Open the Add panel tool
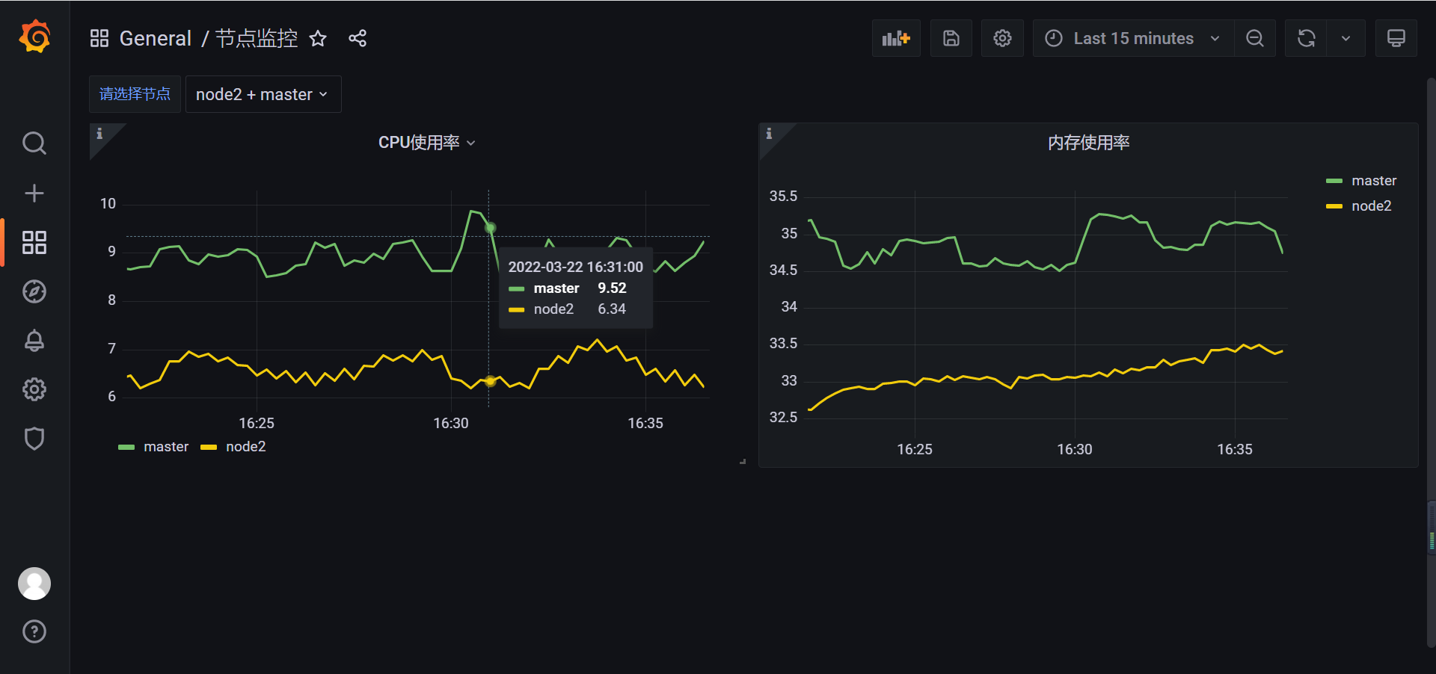Screen dimensions: 1436x674 895,37
